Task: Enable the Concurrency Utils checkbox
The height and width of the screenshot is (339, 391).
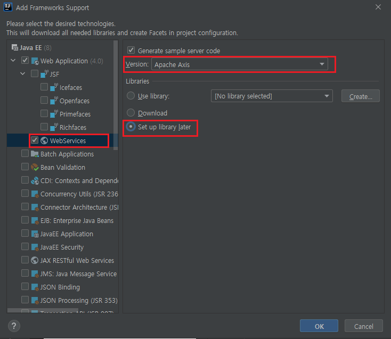Action: (25, 193)
